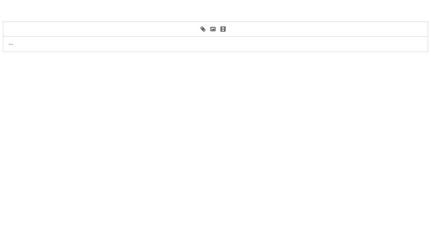
Task: Choose the mountain picture toolbar icon
Action: pos(213,29)
